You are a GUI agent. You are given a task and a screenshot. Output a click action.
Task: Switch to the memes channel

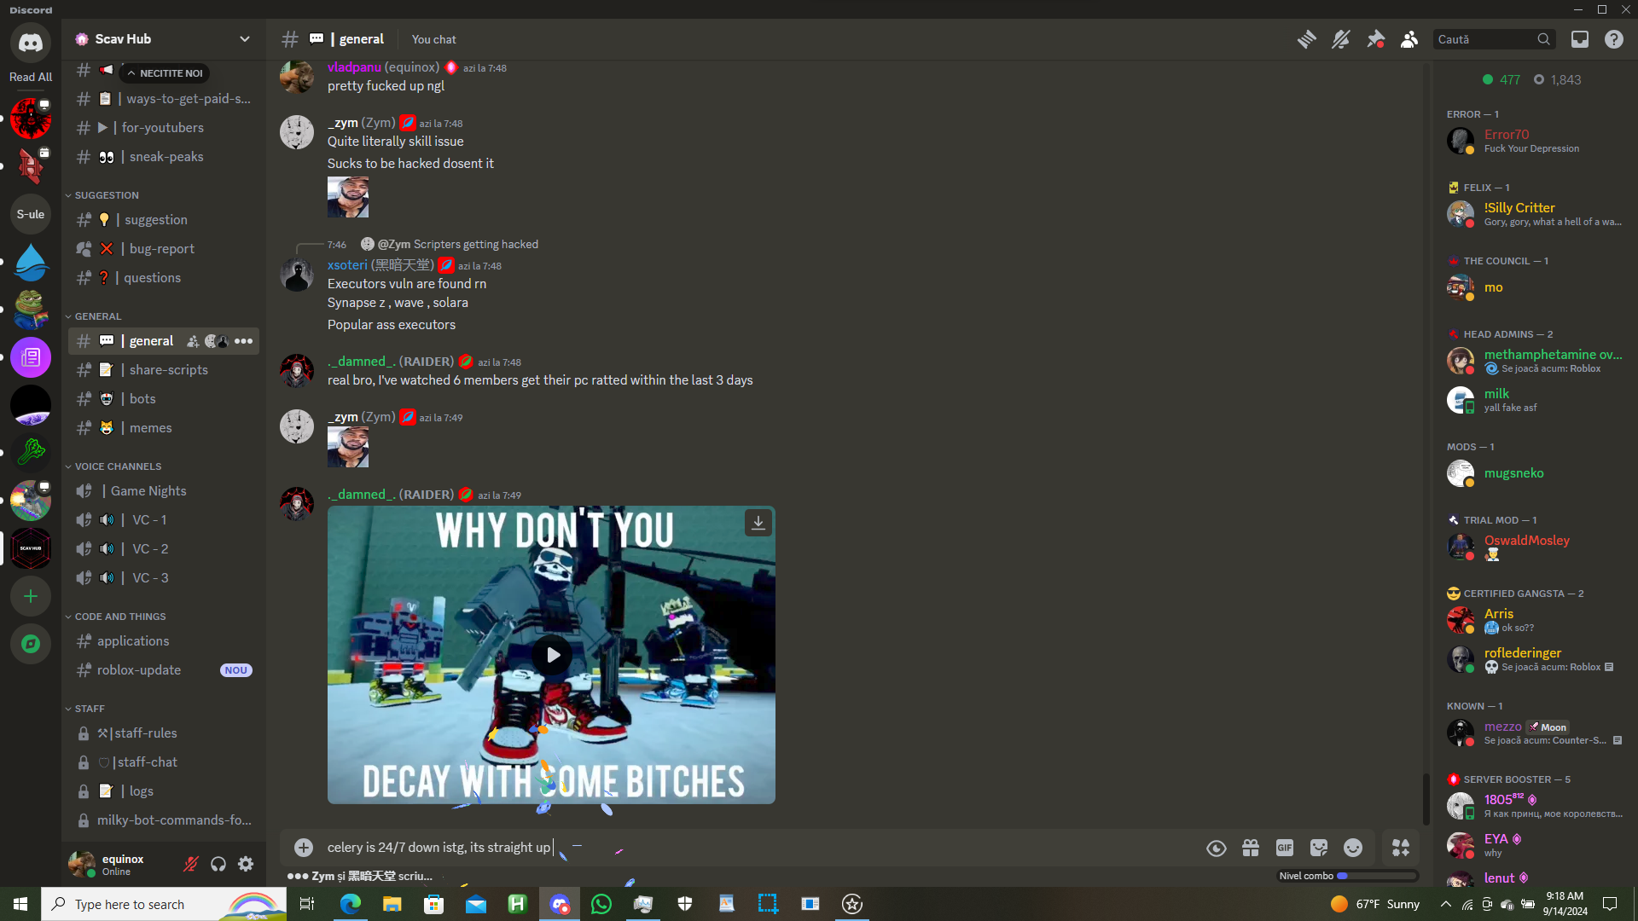point(150,428)
